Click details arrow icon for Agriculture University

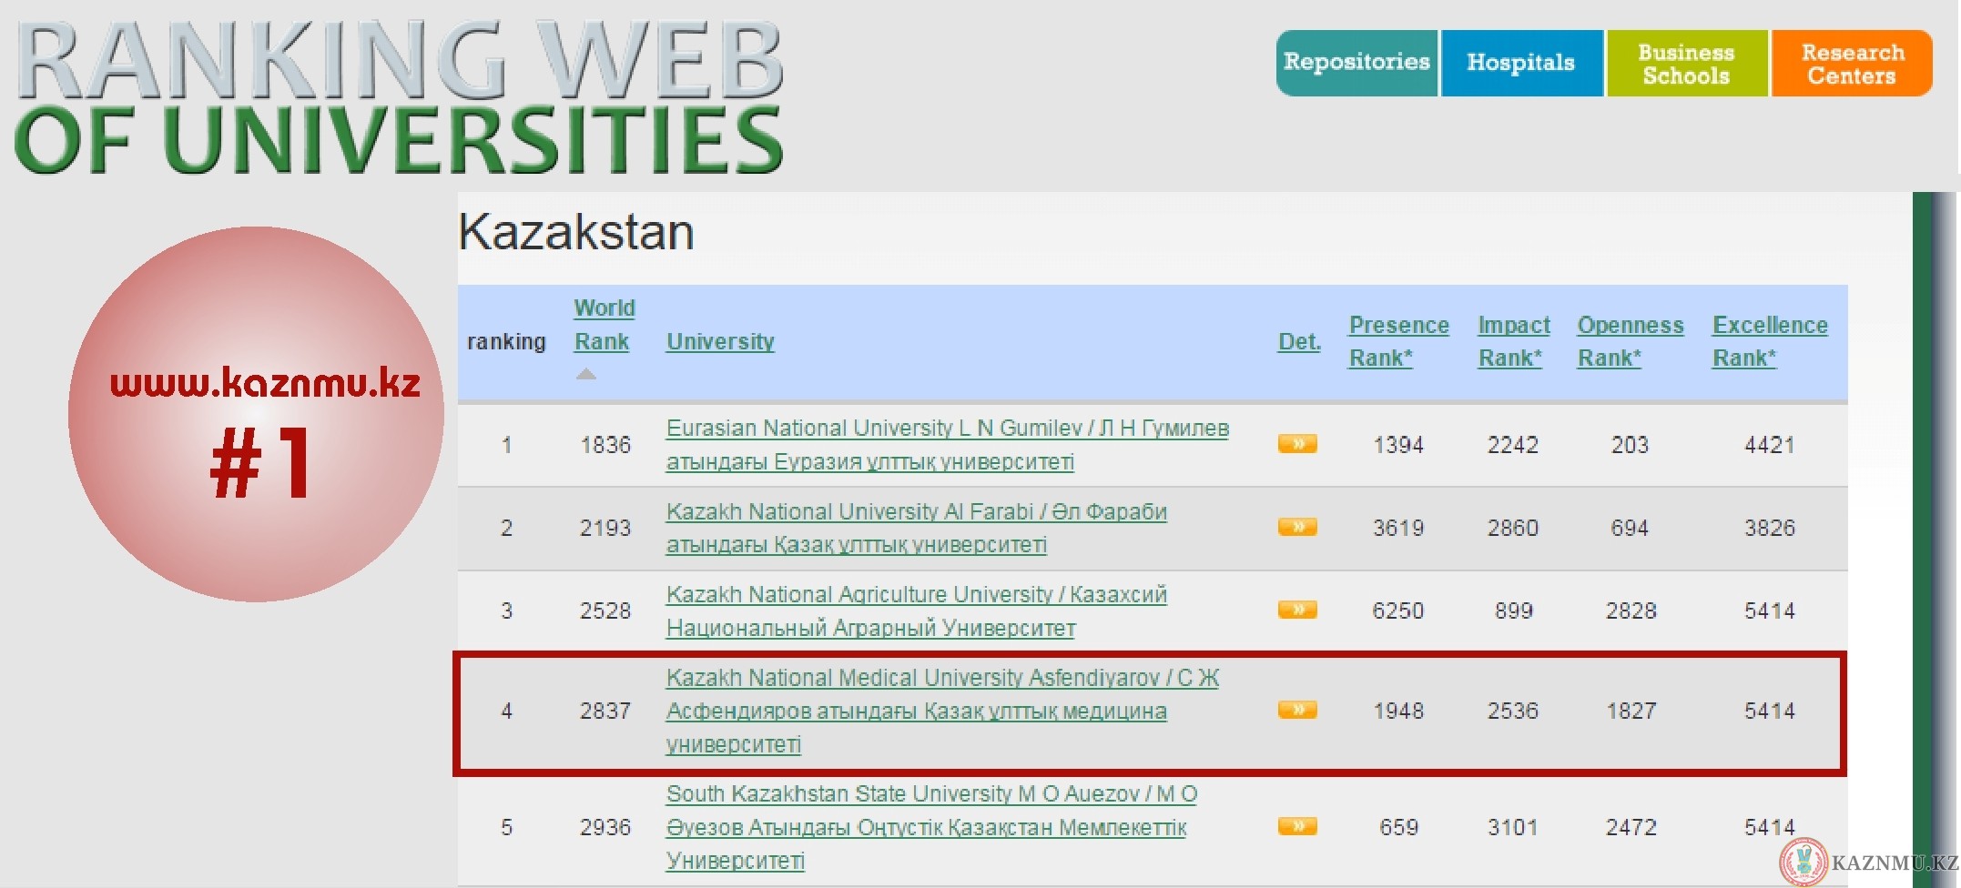1297,610
